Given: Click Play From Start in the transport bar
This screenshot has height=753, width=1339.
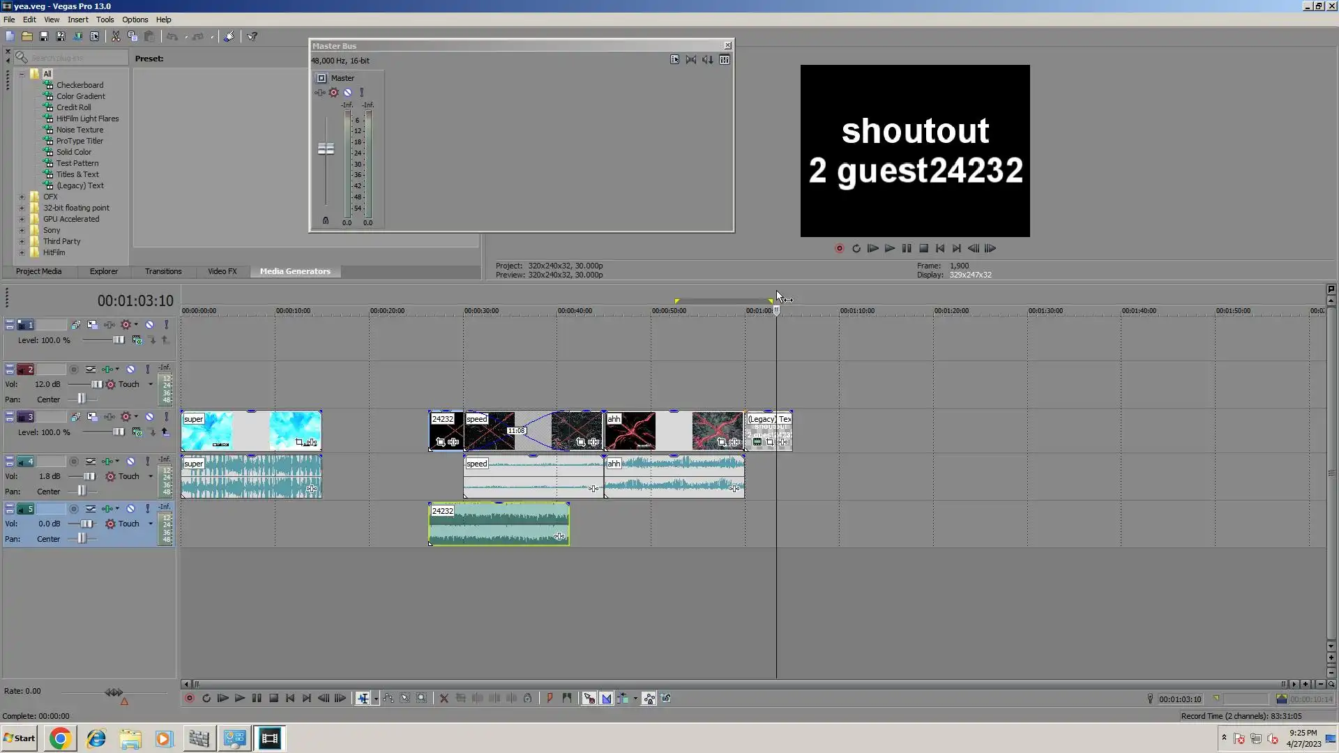Looking at the screenshot, I should pos(223,699).
